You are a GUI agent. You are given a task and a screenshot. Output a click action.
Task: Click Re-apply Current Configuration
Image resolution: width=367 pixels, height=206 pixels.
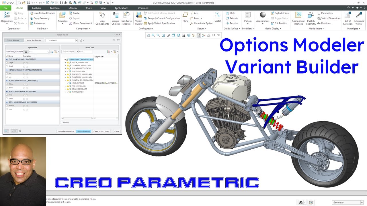162,18
